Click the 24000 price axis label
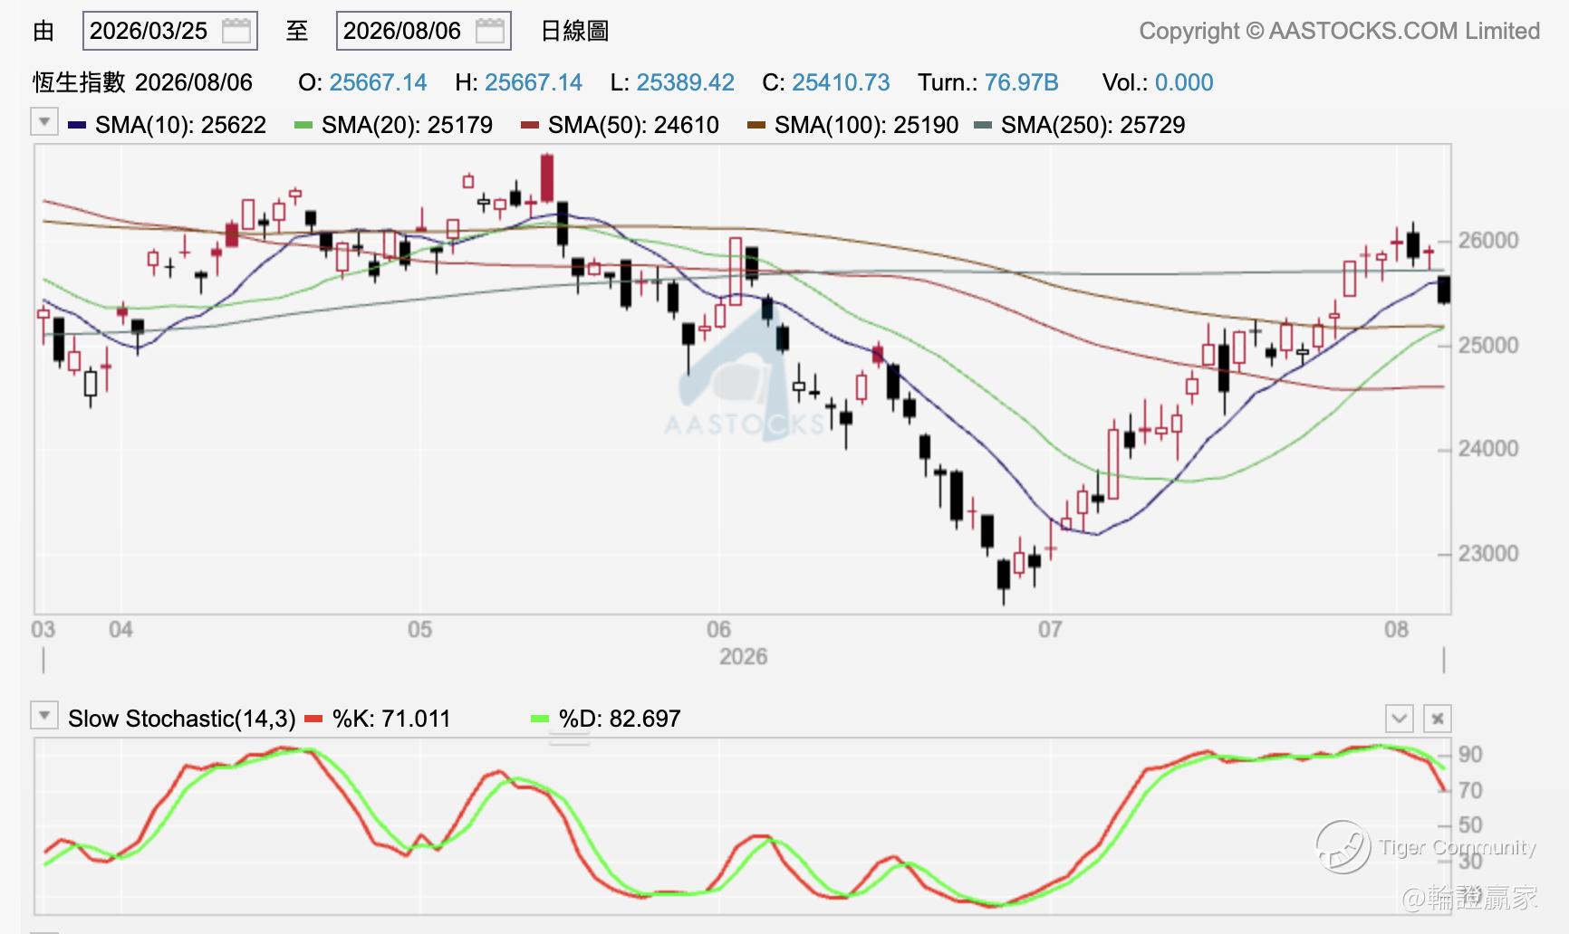 pos(1488,449)
